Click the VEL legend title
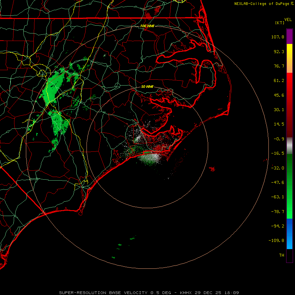The height and width of the screenshot is (295, 295). [288, 20]
